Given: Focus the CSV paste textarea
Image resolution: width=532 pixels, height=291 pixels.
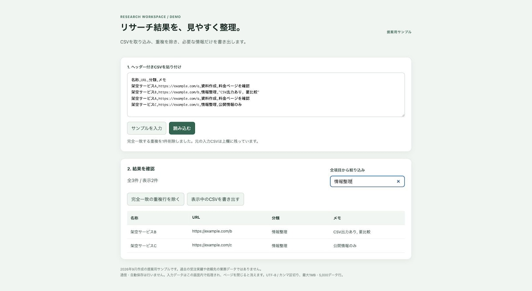Looking at the screenshot, I should pos(266,95).
